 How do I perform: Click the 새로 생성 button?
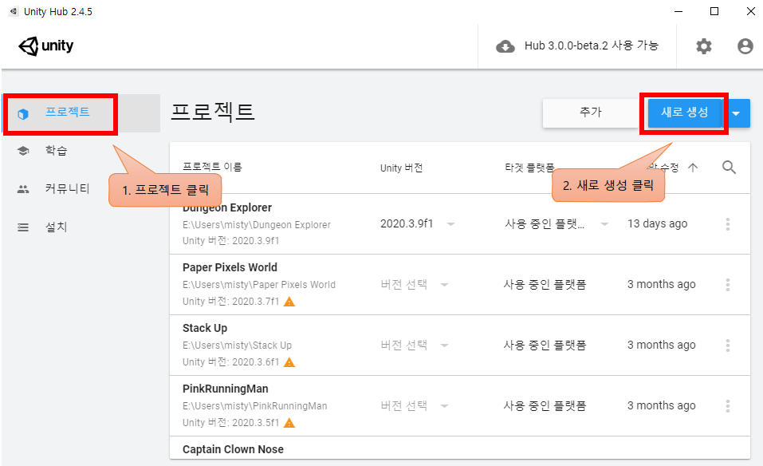pos(685,113)
